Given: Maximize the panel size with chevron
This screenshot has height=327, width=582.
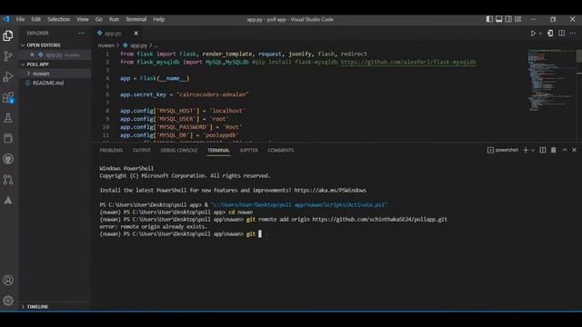Looking at the screenshot, I should click(x=565, y=150).
